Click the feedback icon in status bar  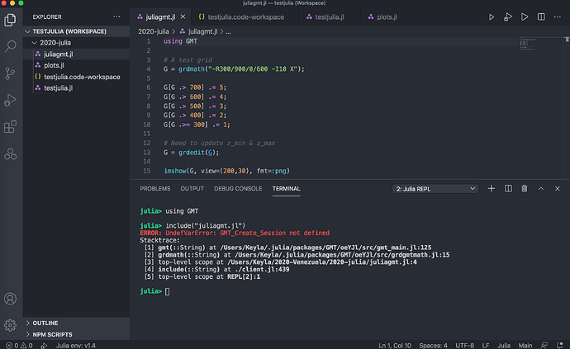(544, 346)
